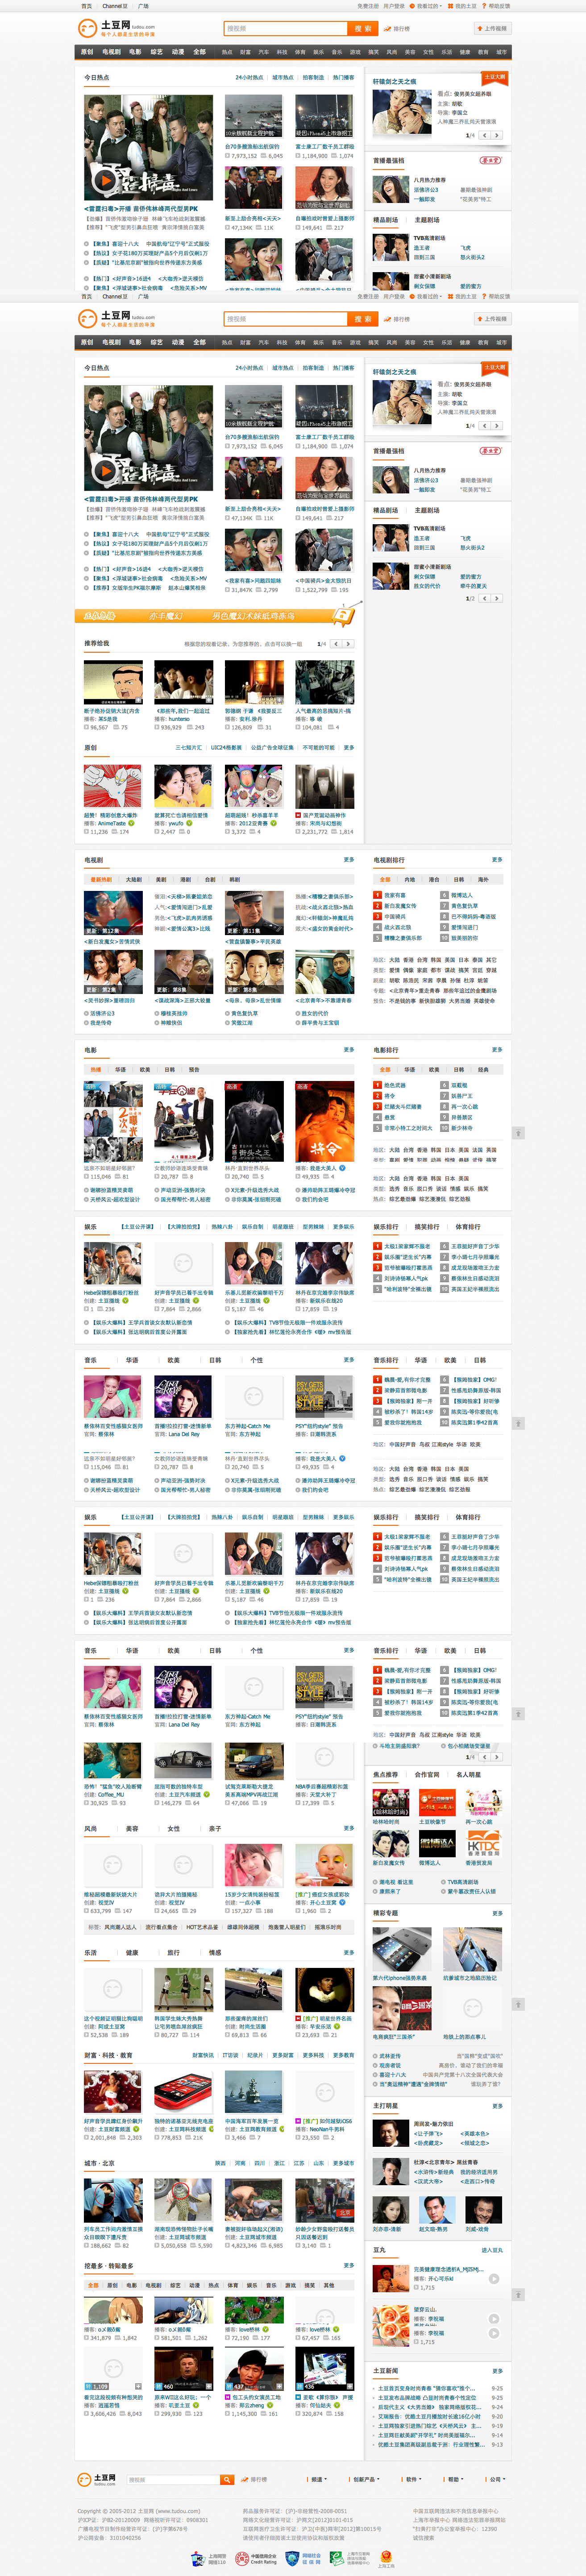Next page arrow beside the 1/2 counter
586x2576 pixels.
[497, 598]
